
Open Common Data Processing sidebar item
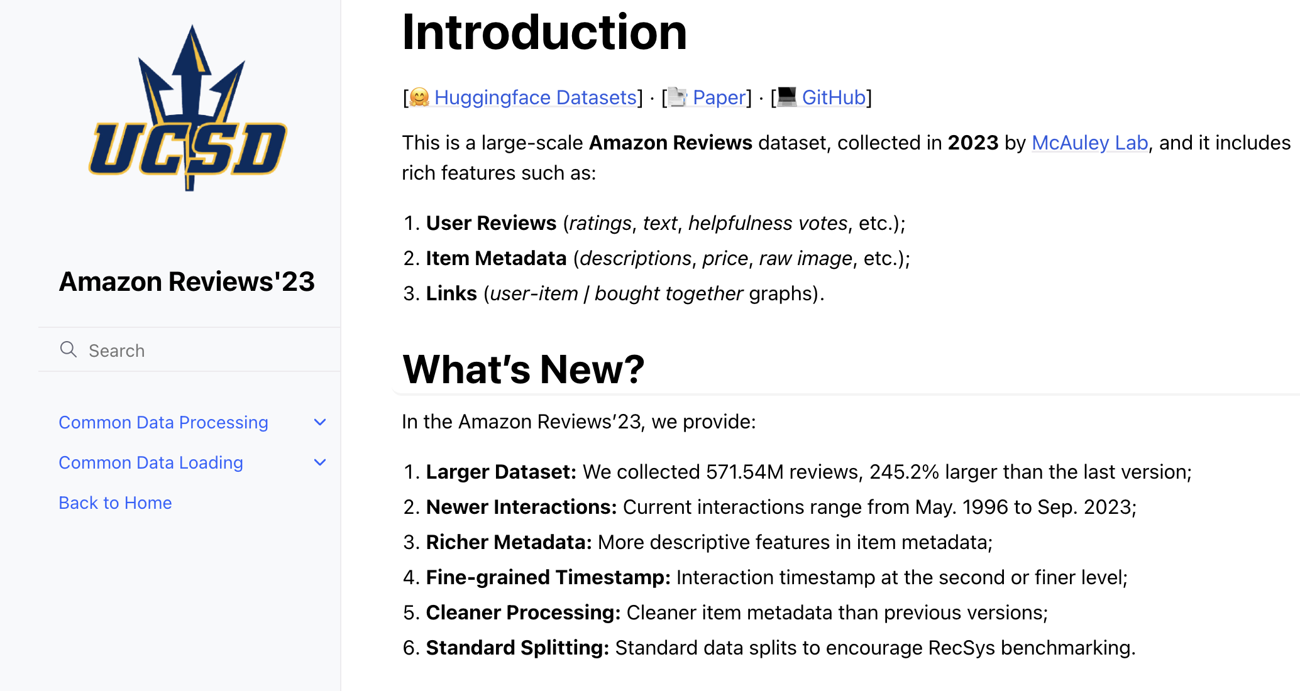[163, 422]
